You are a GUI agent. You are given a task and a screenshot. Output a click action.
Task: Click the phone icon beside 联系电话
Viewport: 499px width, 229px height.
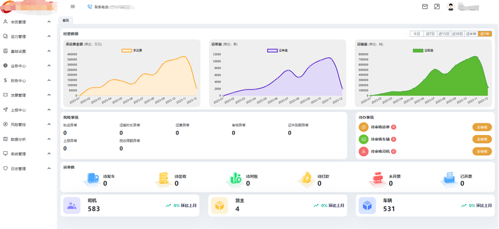[x=90, y=7]
